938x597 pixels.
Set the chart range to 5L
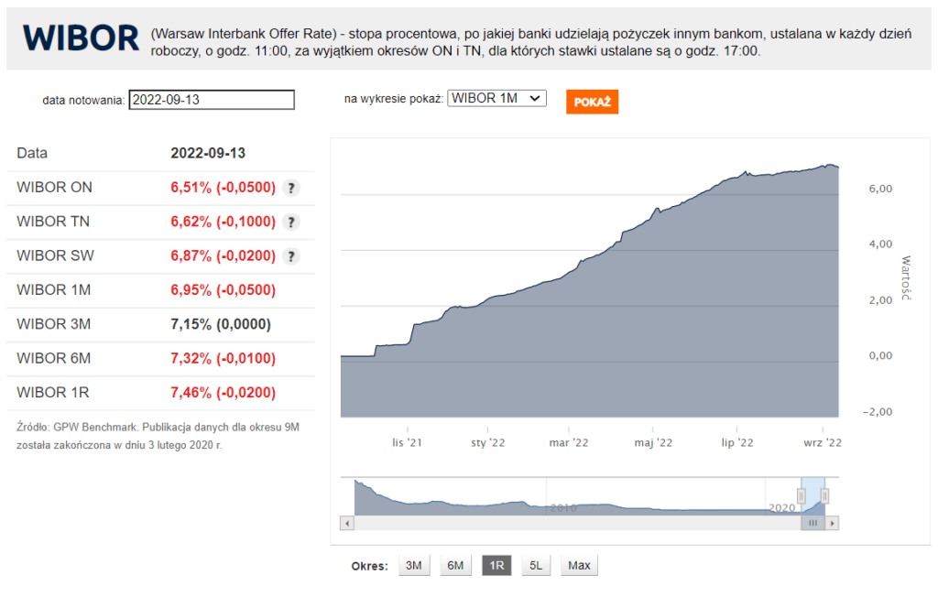coord(537,566)
